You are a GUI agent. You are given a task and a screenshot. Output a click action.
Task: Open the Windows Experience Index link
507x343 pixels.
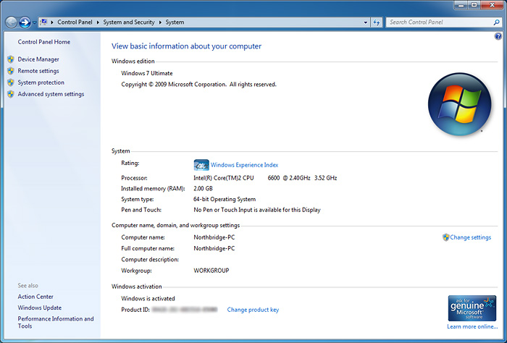pyautogui.click(x=245, y=165)
